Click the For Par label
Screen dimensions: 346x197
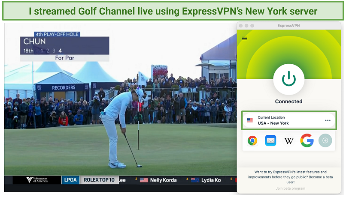tap(65, 58)
